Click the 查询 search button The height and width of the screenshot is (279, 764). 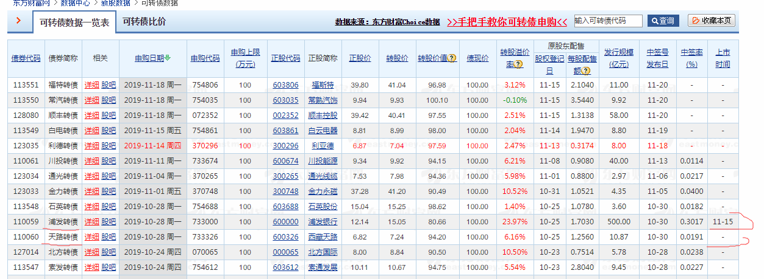[x=663, y=21]
